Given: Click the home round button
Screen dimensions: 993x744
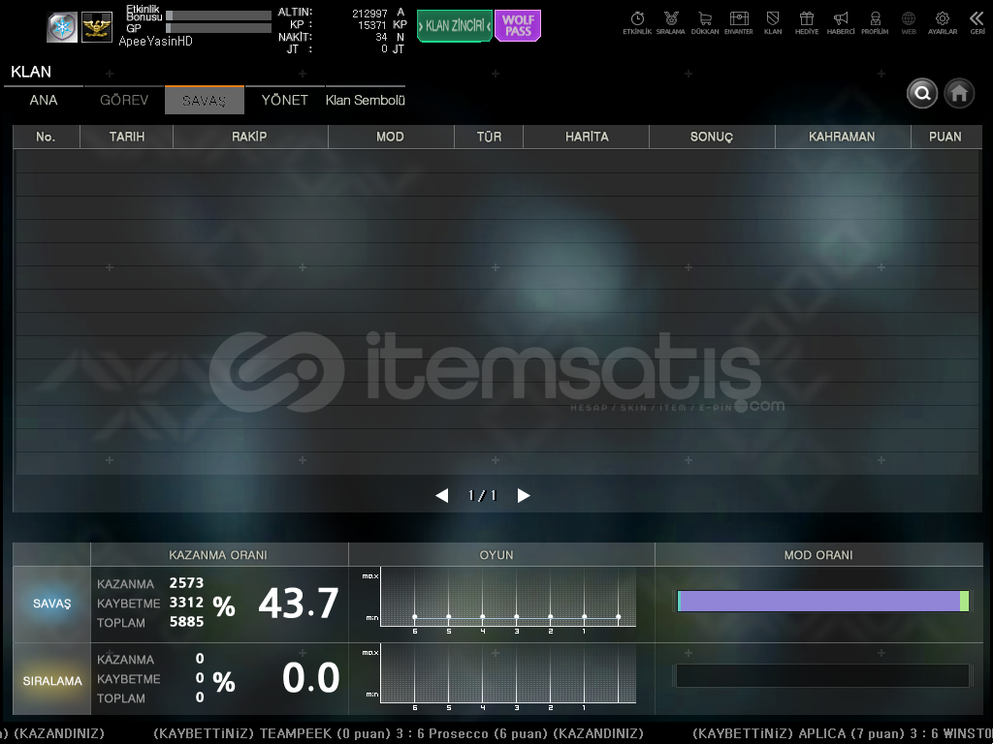Looking at the screenshot, I should pyautogui.click(x=959, y=93).
